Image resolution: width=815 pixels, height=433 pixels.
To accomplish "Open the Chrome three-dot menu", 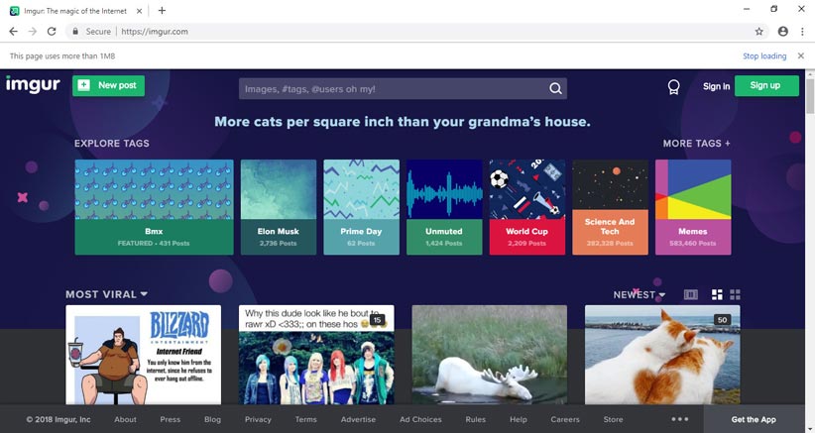I will (x=802, y=31).
